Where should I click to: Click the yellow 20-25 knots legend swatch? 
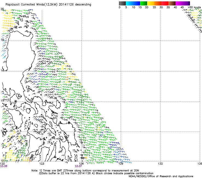[x=151, y=3]
